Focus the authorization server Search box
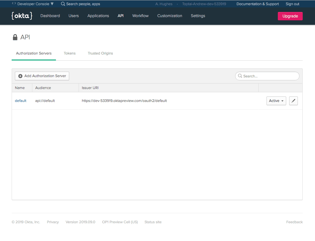Screen dimensions: 315x241 click(267, 76)
